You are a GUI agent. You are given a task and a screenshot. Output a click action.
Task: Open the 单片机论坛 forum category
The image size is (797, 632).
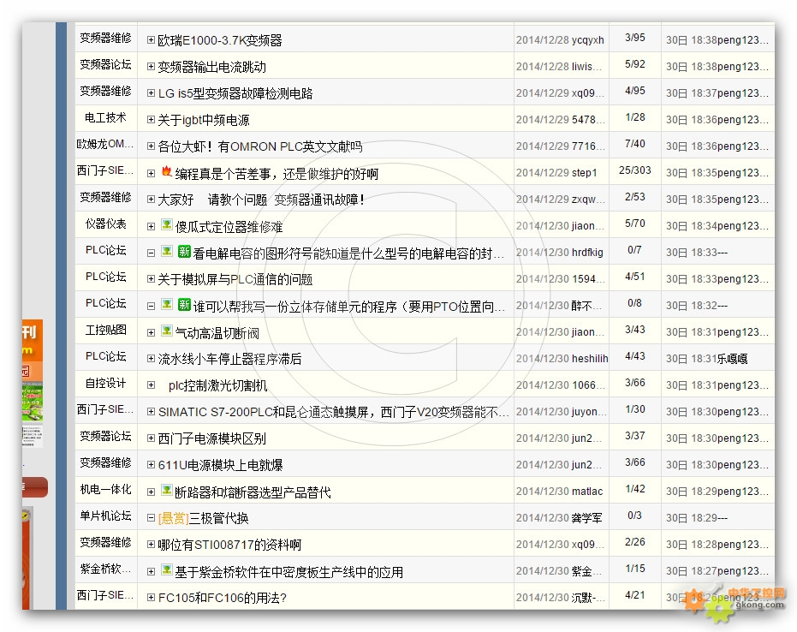click(105, 516)
